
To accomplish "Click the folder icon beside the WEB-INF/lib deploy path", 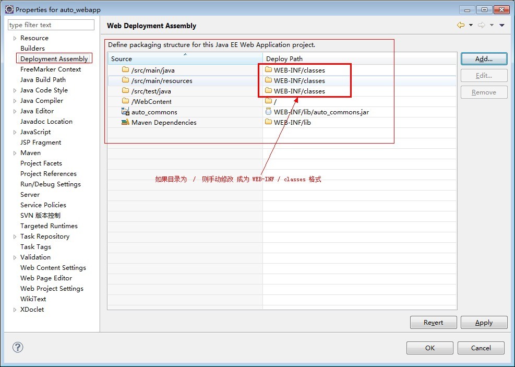I will click(268, 122).
